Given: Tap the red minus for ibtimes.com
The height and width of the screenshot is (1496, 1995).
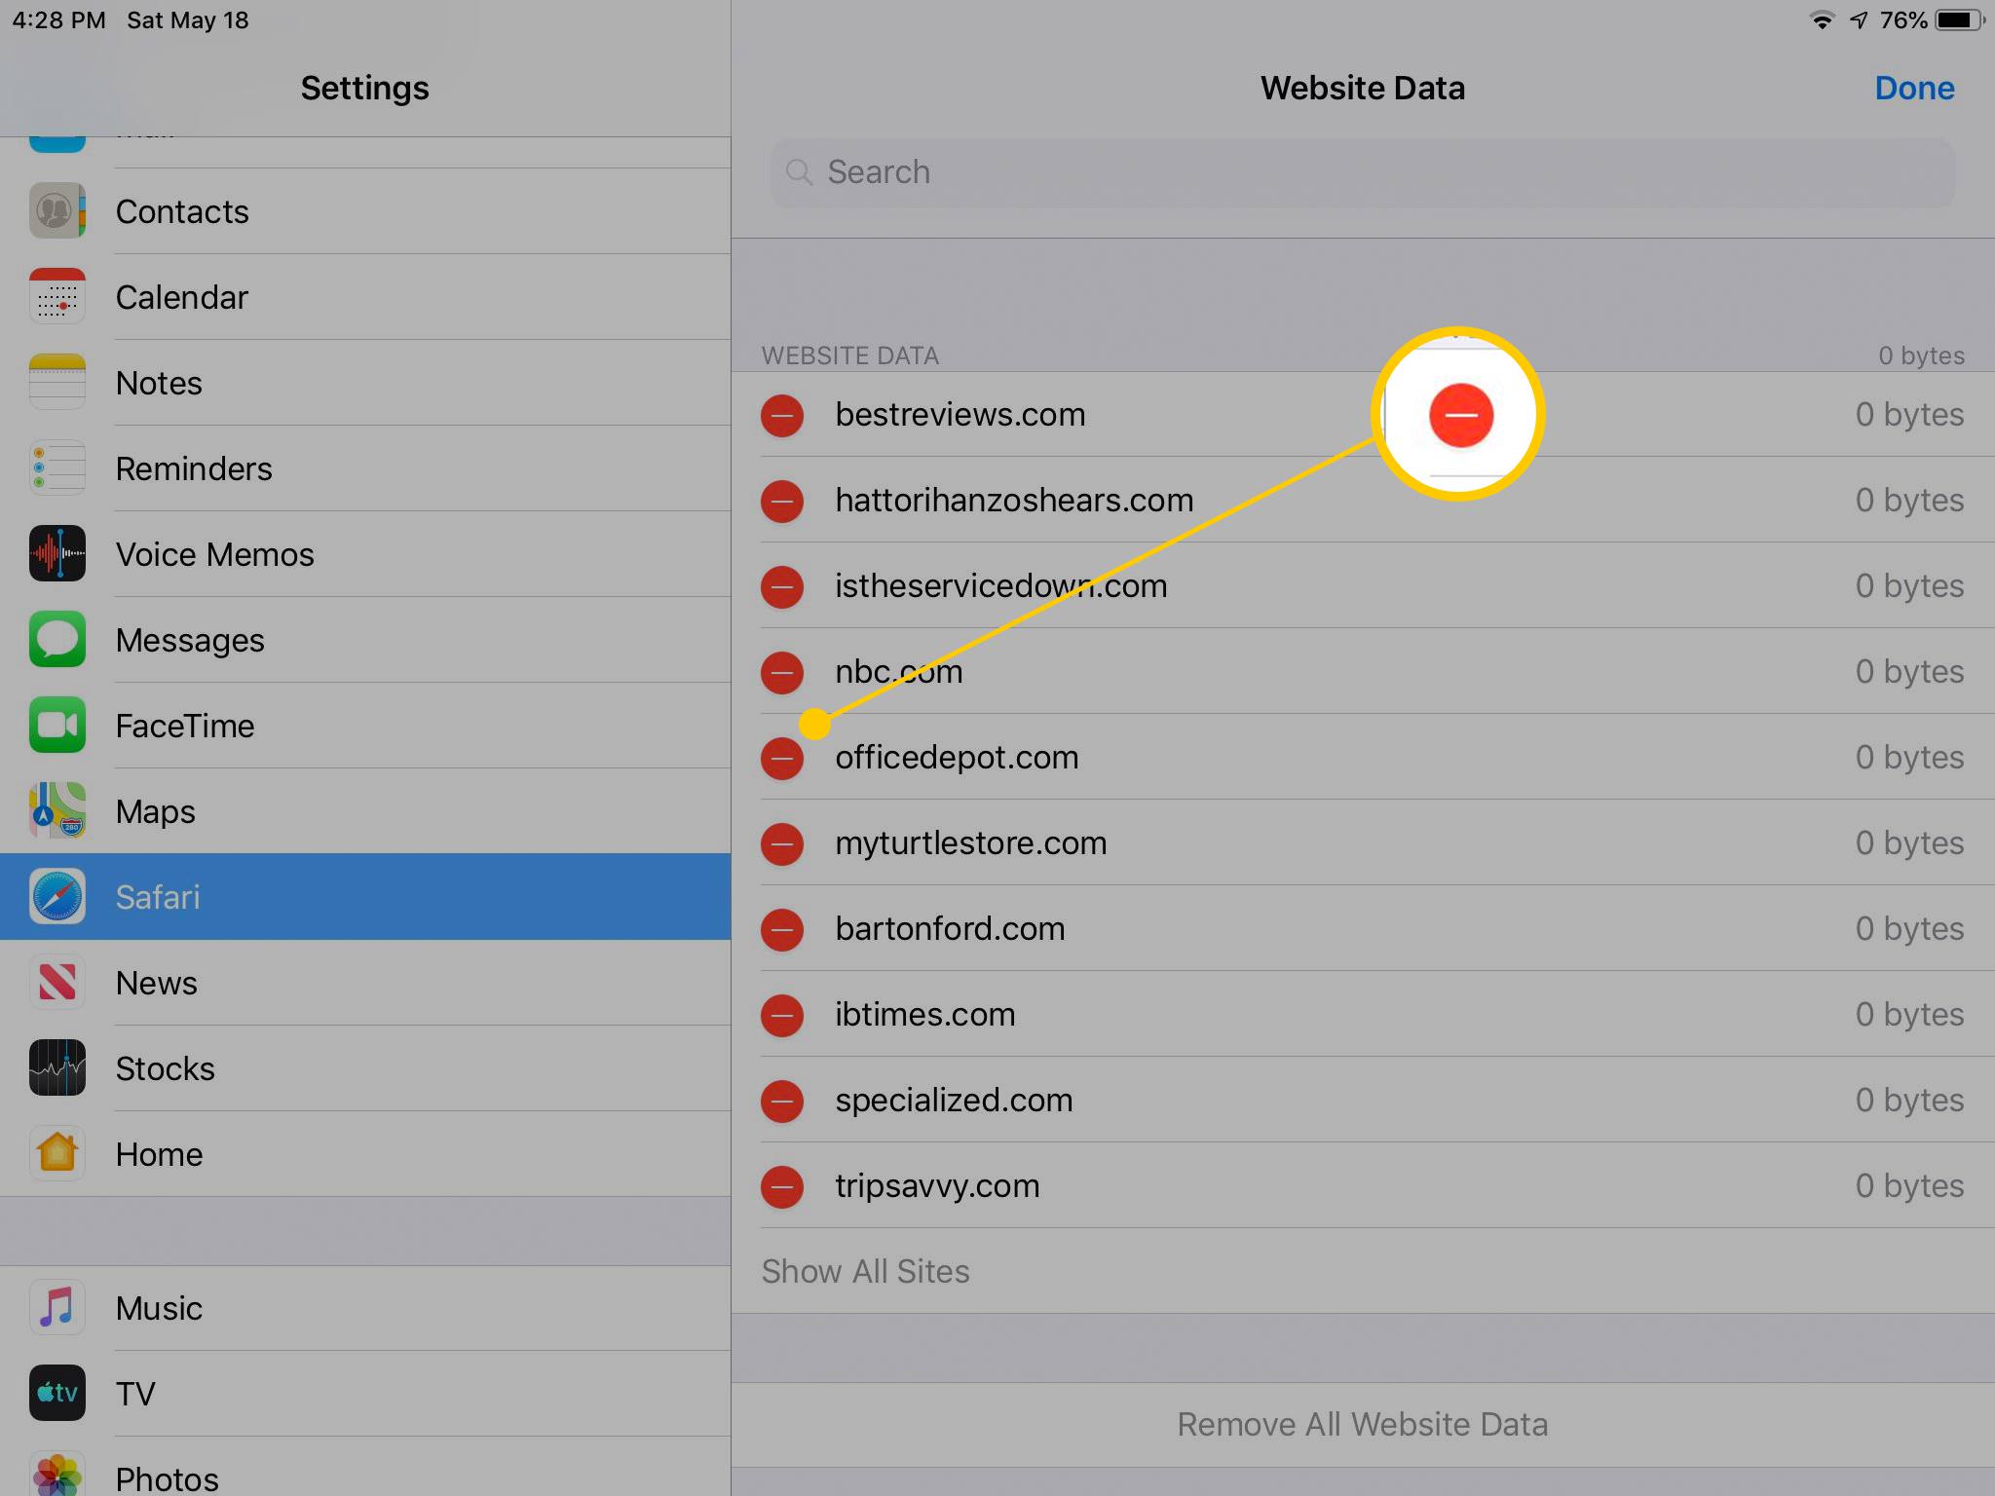Looking at the screenshot, I should pos(782,1016).
